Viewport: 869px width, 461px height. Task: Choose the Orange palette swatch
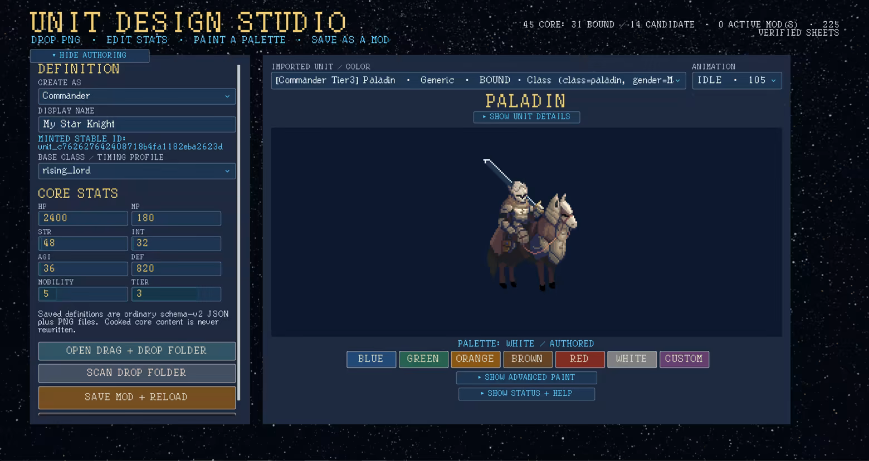click(x=475, y=359)
